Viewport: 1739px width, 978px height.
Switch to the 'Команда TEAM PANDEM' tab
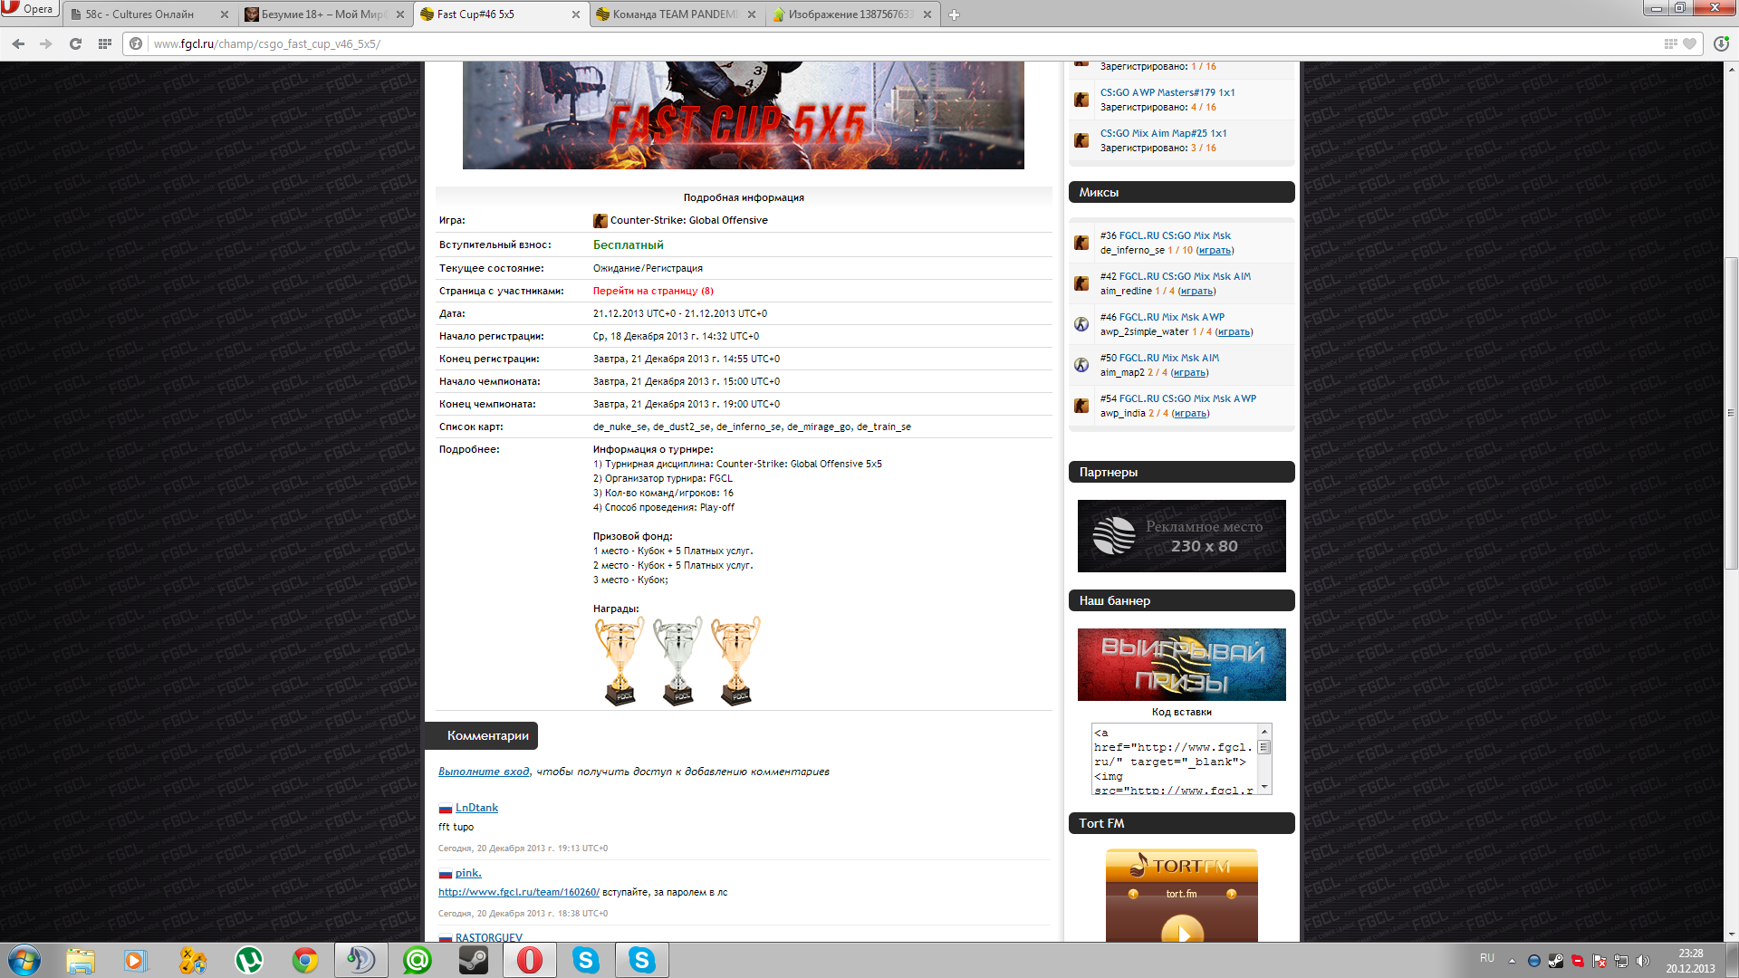pyautogui.click(x=676, y=14)
